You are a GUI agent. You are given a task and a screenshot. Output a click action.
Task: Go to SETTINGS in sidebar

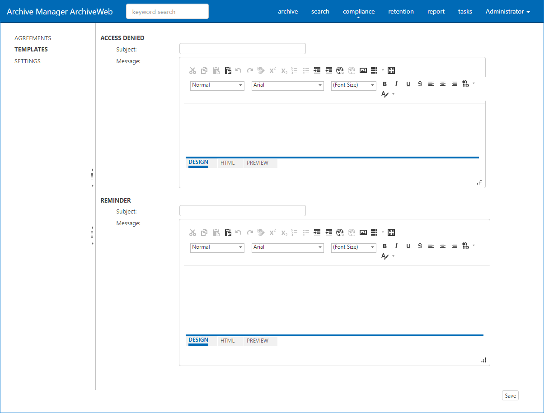tap(28, 61)
